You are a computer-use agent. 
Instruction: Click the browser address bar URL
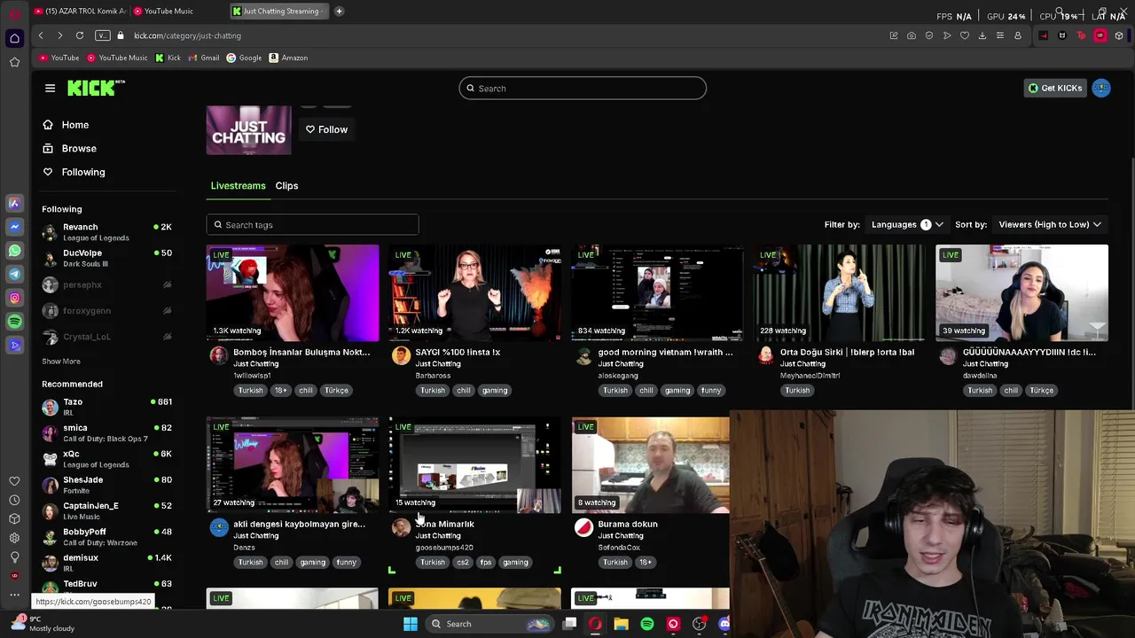(187, 35)
